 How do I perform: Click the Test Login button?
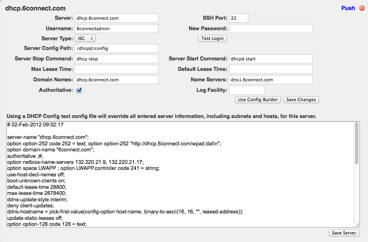tap(212, 38)
